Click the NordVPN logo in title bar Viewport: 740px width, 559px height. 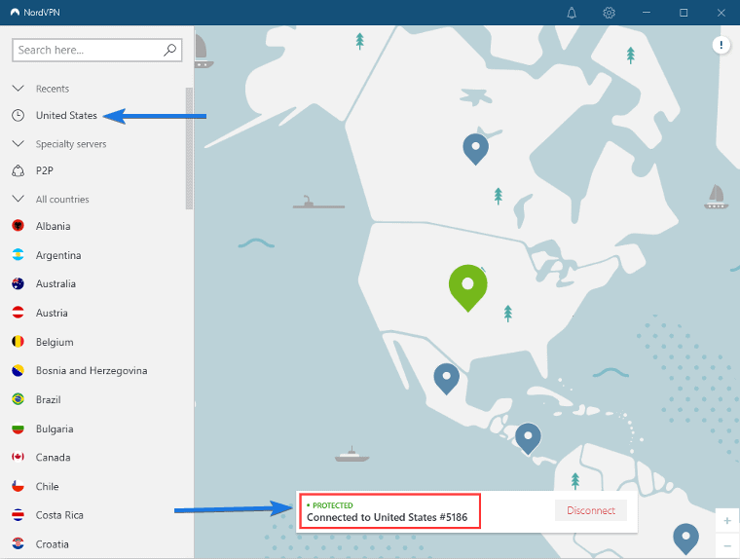click(x=16, y=13)
